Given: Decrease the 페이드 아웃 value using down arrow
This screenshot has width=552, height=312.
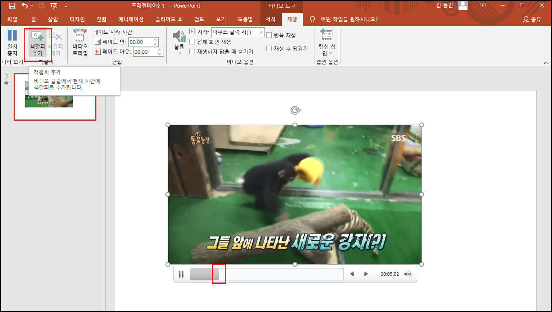Looking at the screenshot, I should [160, 54].
